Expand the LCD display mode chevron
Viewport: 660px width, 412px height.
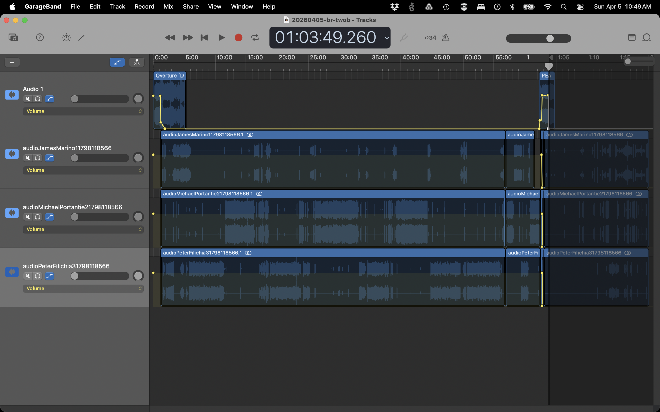(x=386, y=38)
